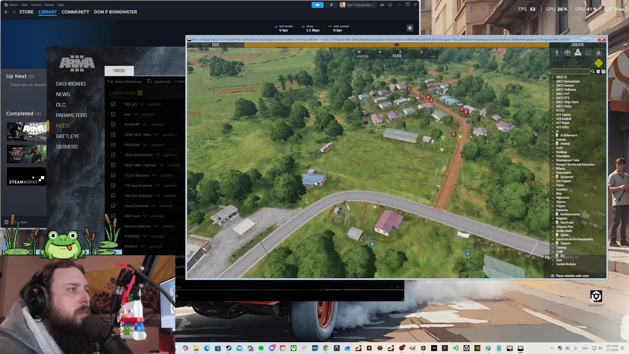Open the Exile completed download thumbnail
Image resolution: width=629 pixels, height=354 pixels.
(27, 154)
